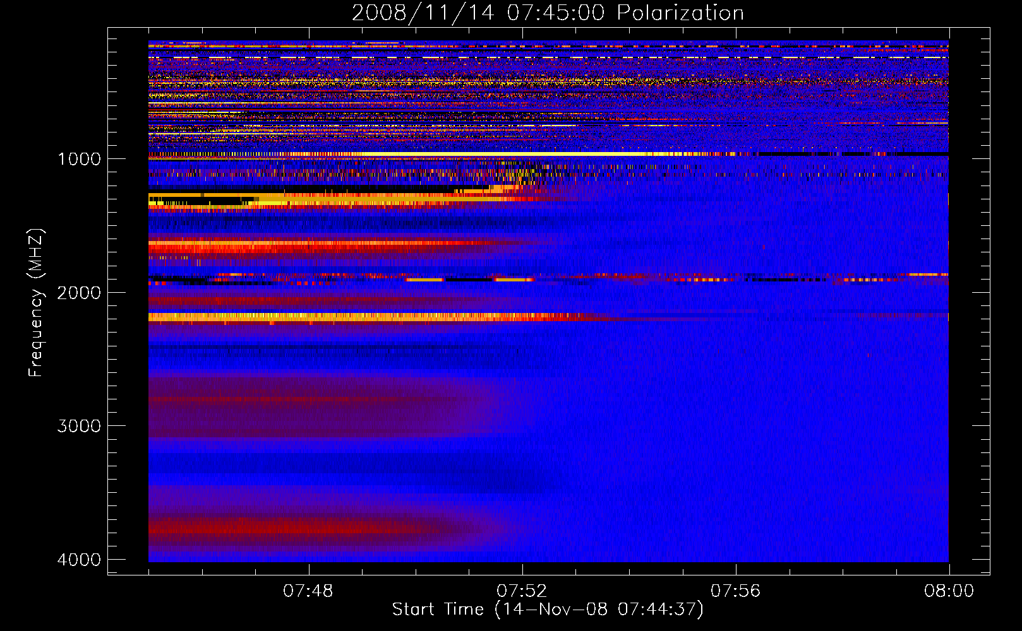Click the plot title '2008/11/14 07:45:00 Polarization'
Screen dimensions: 1022x631
pyautogui.click(x=548, y=13)
